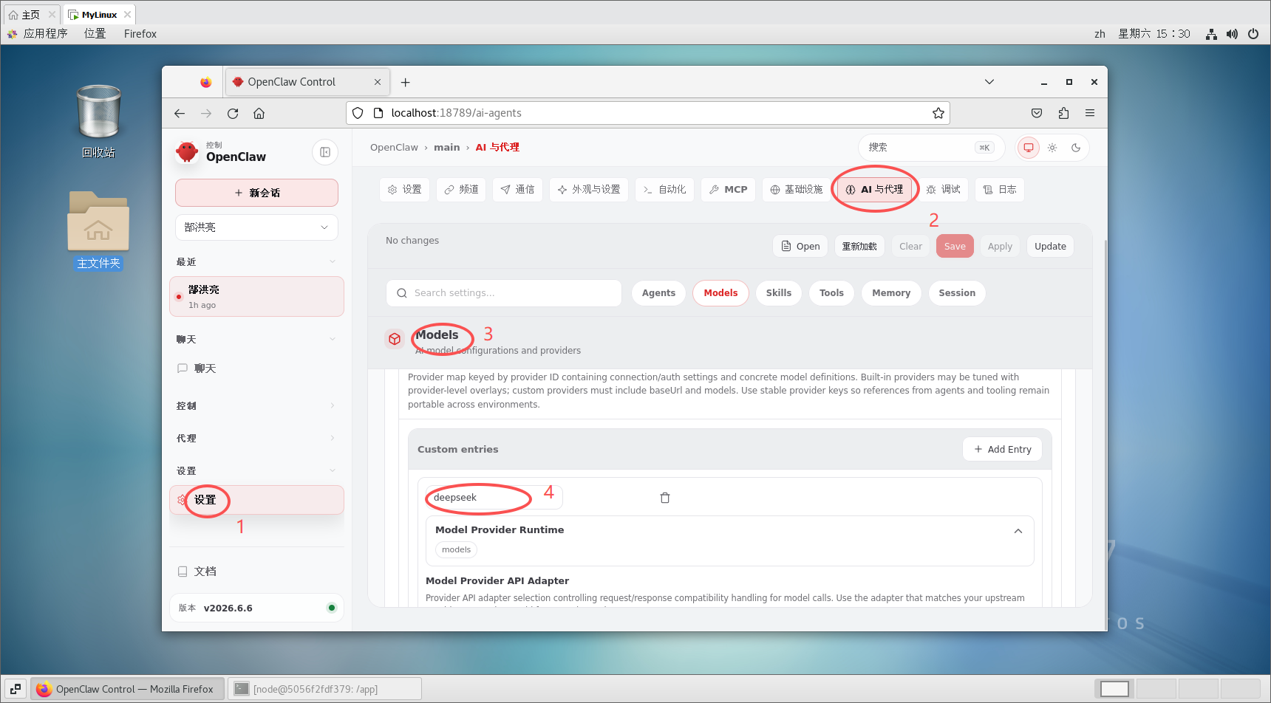
Task: Open the 调试 debug tab
Action: click(x=944, y=190)
